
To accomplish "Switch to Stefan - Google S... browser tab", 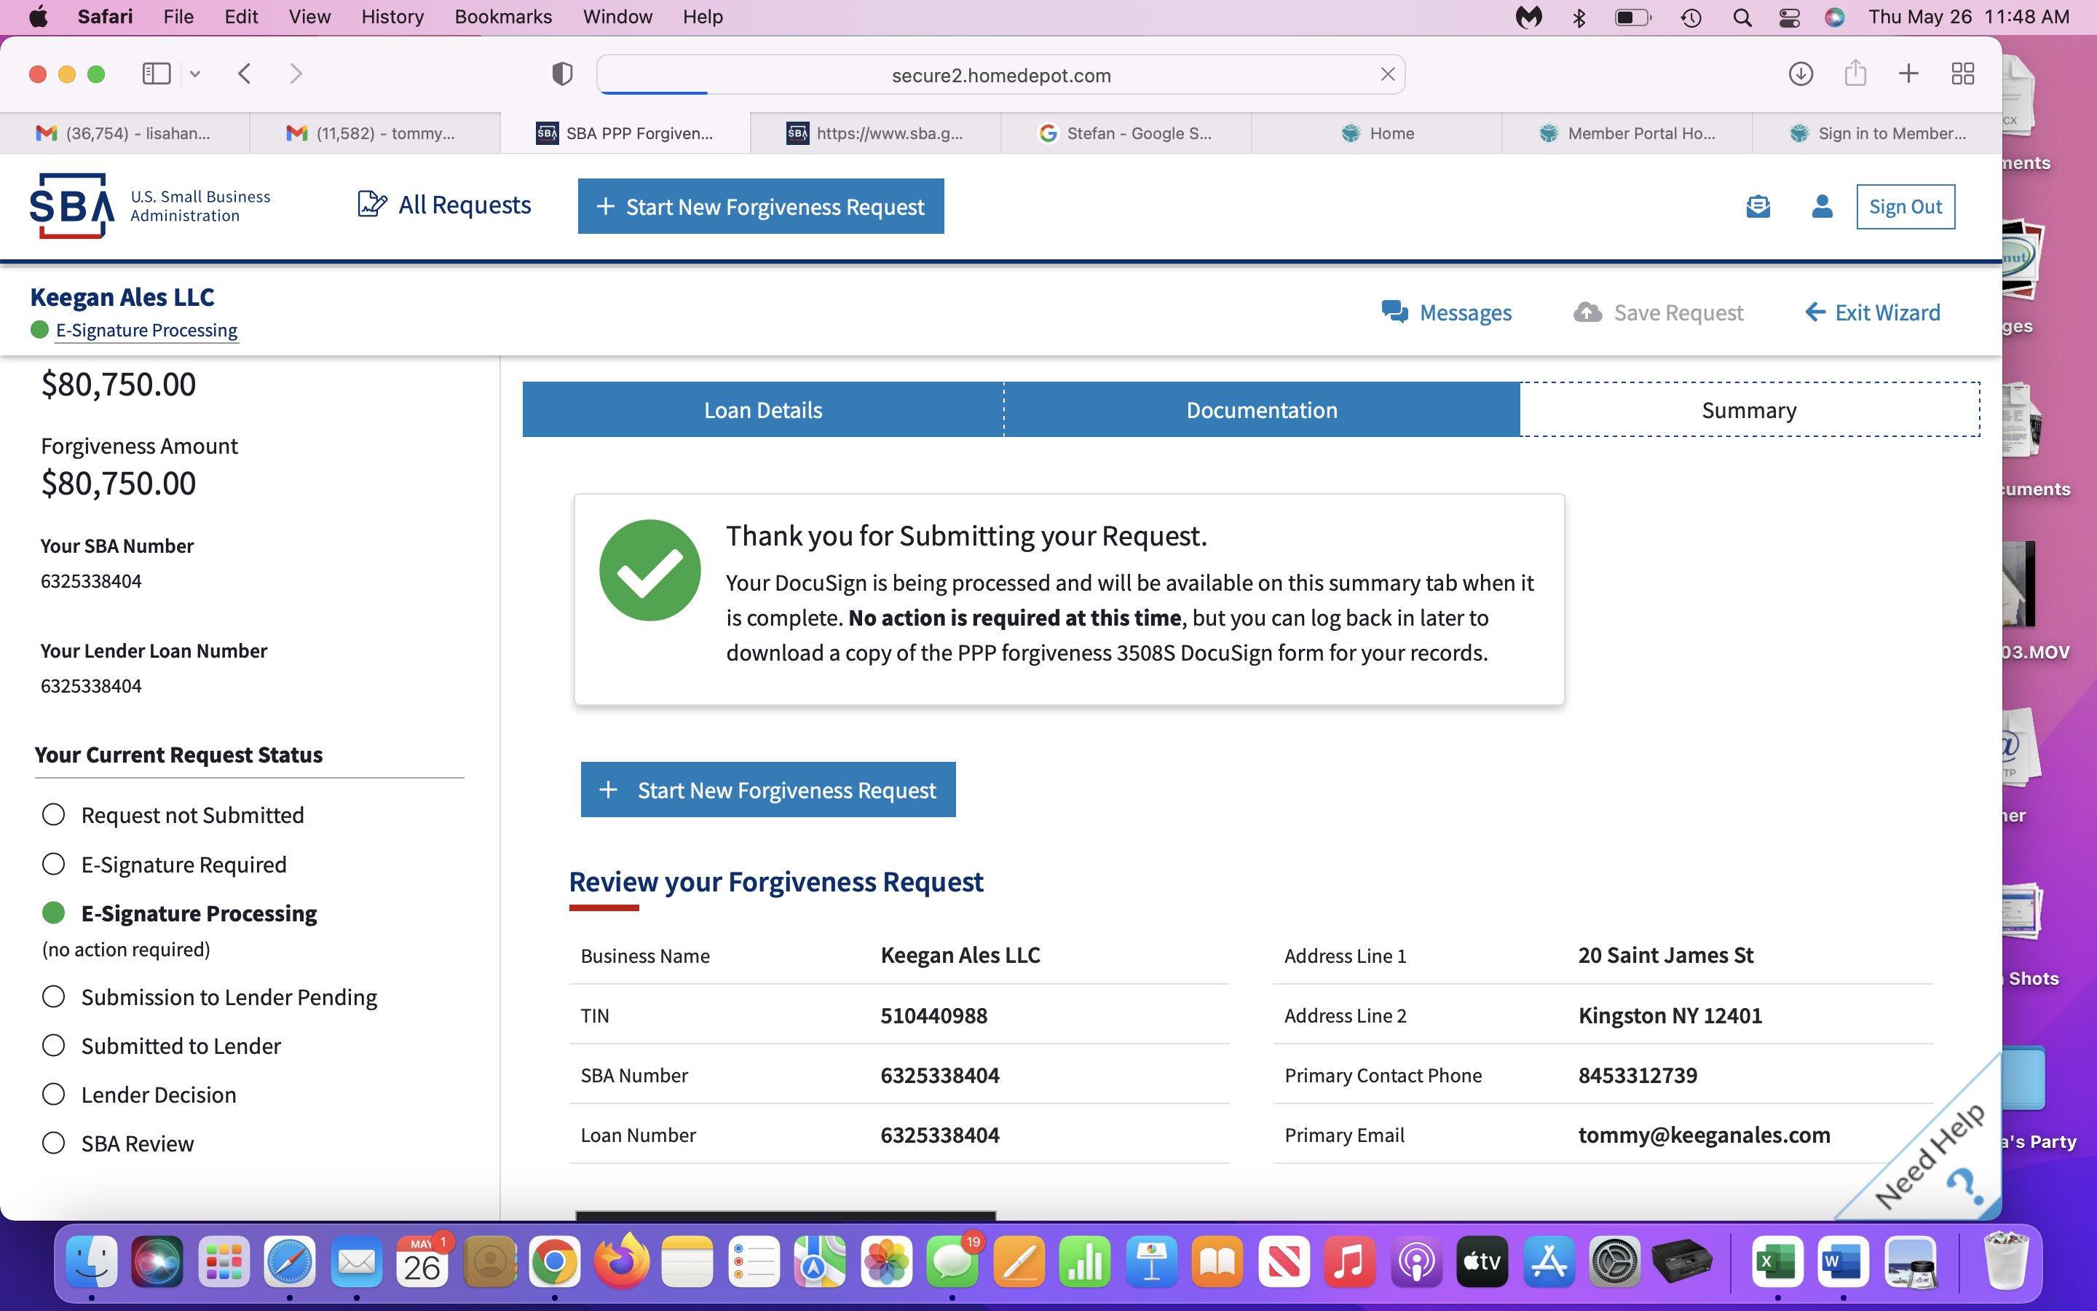I will click(x=1126, y=133).
